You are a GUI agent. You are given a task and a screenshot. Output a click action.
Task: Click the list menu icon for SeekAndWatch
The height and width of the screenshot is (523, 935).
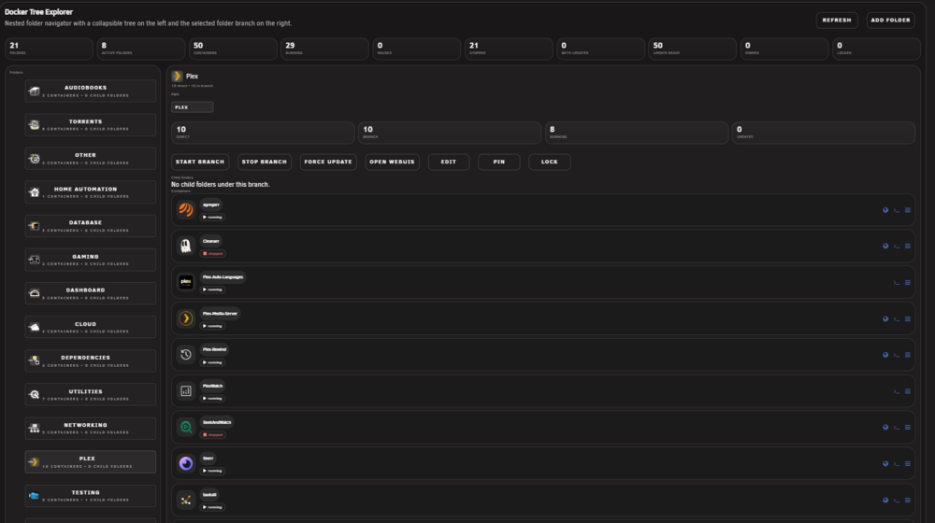pyautogui.click(x=908, y=427)
